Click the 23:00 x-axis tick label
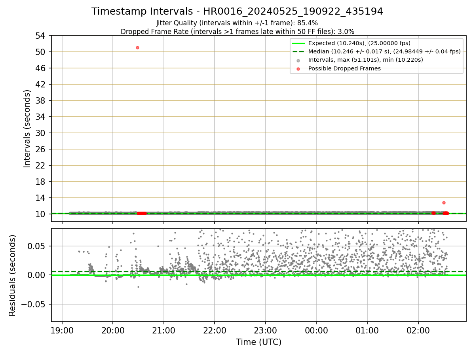 (x=266, y=330)
